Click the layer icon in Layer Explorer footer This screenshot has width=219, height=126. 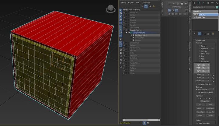click(x=144, y=123)
